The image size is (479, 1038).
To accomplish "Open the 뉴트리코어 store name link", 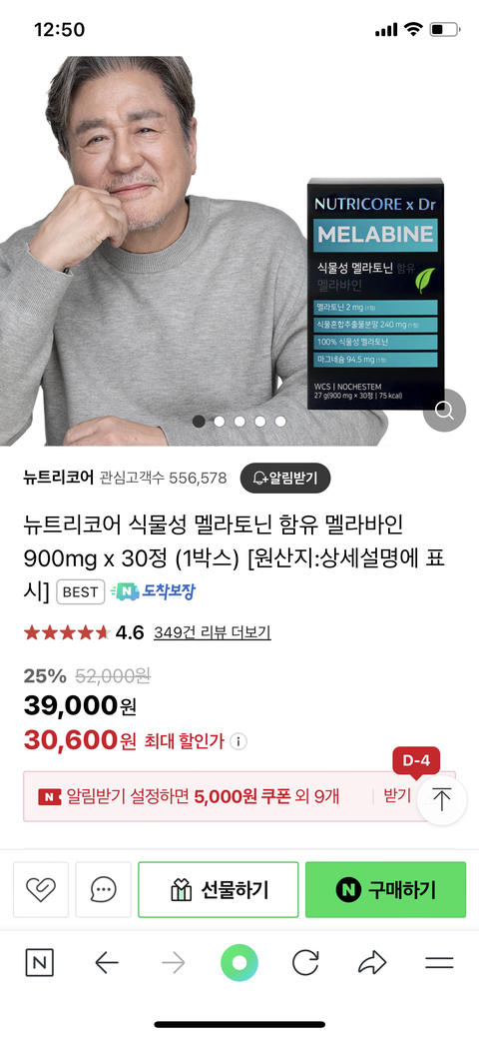I will pyautogui.click(x=59, y=478).
